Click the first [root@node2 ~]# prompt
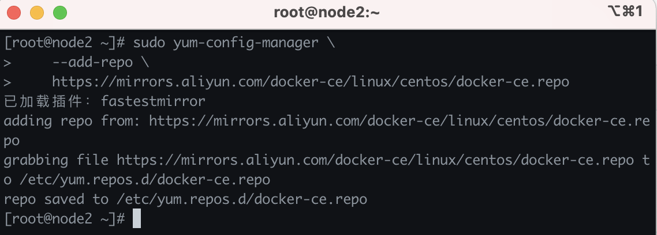Screen dimensions: 657x235 coord(64,43)
